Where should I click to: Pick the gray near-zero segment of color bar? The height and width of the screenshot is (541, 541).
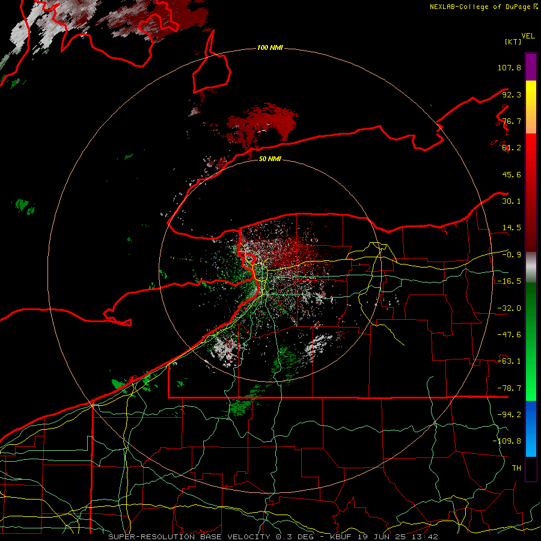pos(531,267)
